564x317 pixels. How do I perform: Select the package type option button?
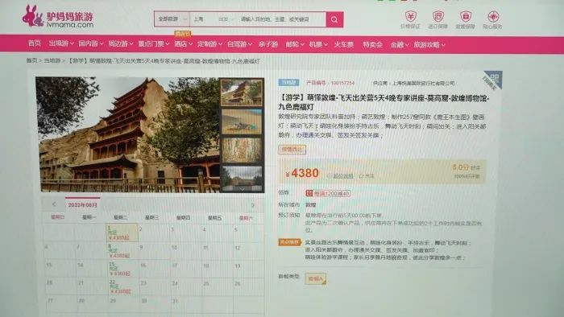tap(316, 278)
